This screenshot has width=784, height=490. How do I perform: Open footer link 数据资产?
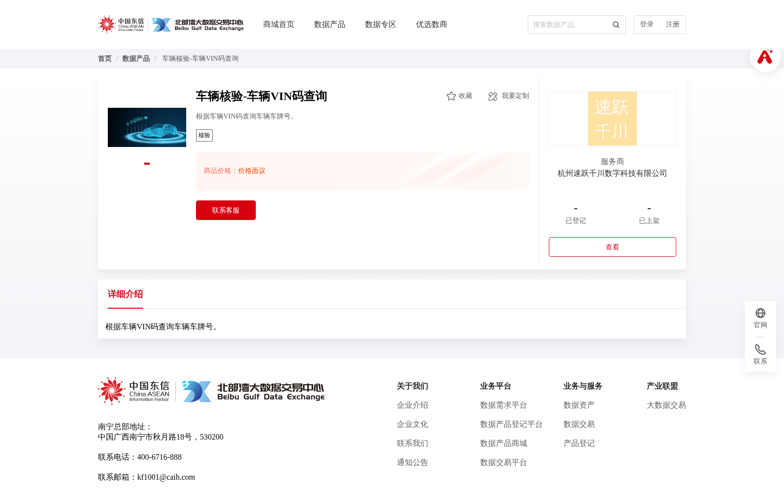pyautogui.click(x=579, y=405)
